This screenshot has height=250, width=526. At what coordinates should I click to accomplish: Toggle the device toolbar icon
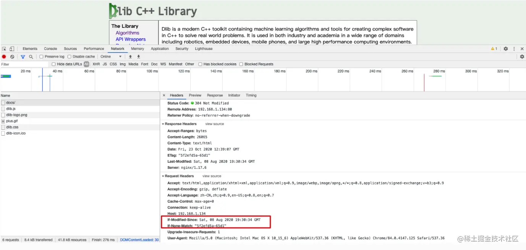pyautogui.click(x=12, y=49)
